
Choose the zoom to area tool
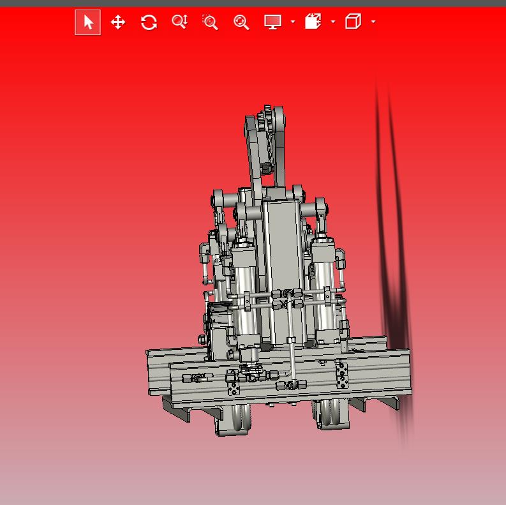point(210,22)
